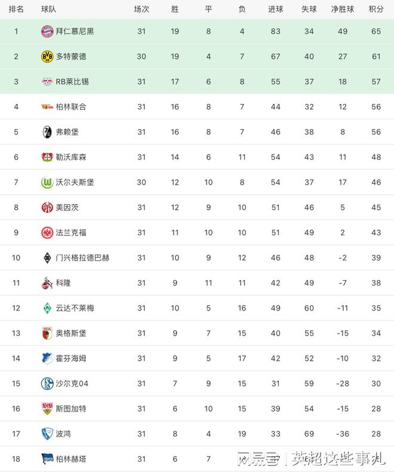Open team link 霍芬海姆
The image size is (394, 473).
coord(71,358)
